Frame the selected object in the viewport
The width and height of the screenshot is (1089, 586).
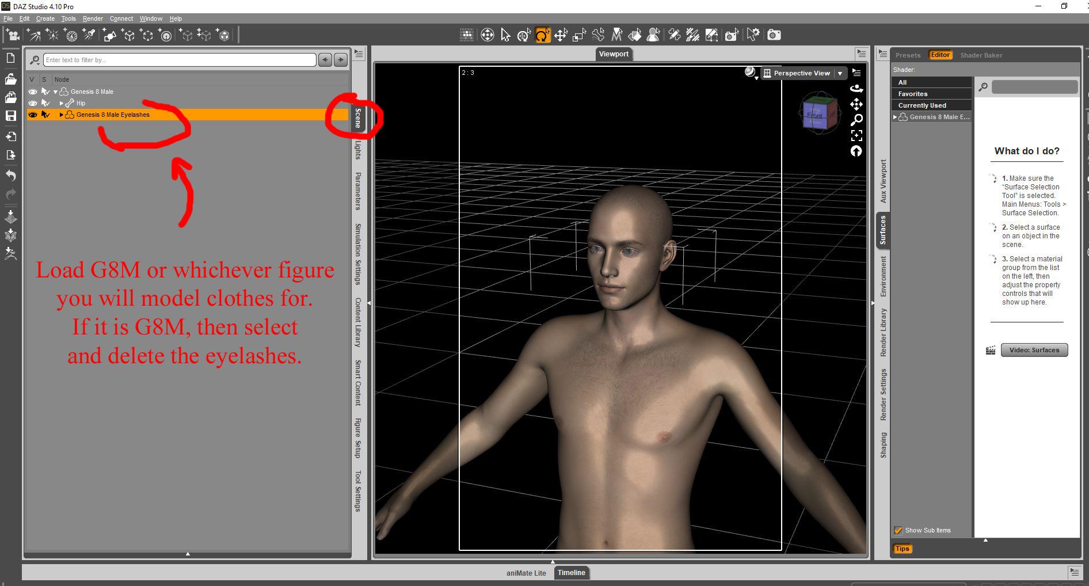click(x=856, y=135)
